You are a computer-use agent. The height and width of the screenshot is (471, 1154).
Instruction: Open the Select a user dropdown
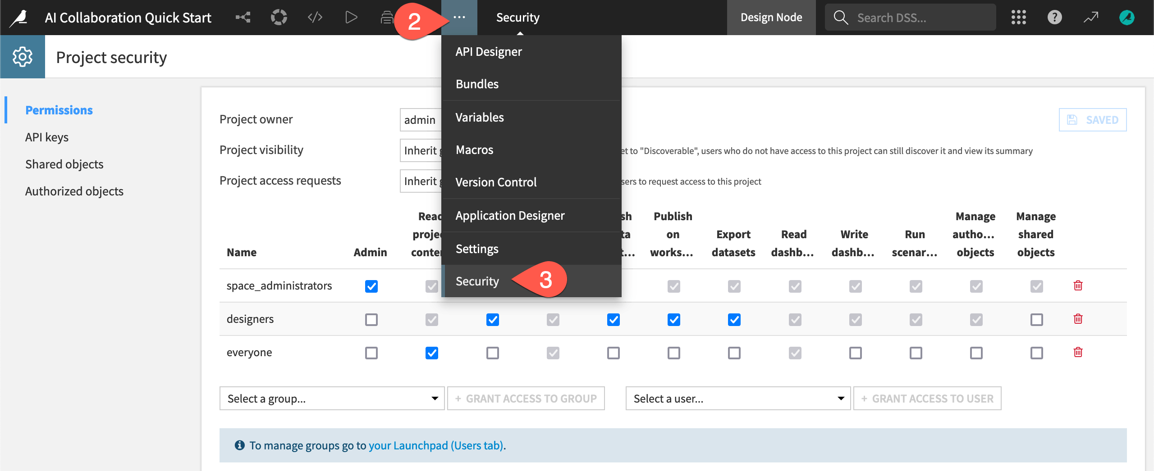click(x=737, y=398)
